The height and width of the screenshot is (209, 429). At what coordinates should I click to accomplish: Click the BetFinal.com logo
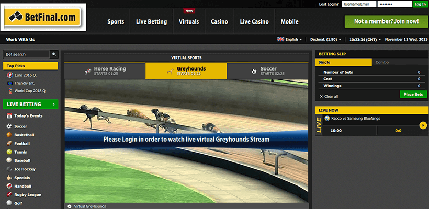(43, 17)
